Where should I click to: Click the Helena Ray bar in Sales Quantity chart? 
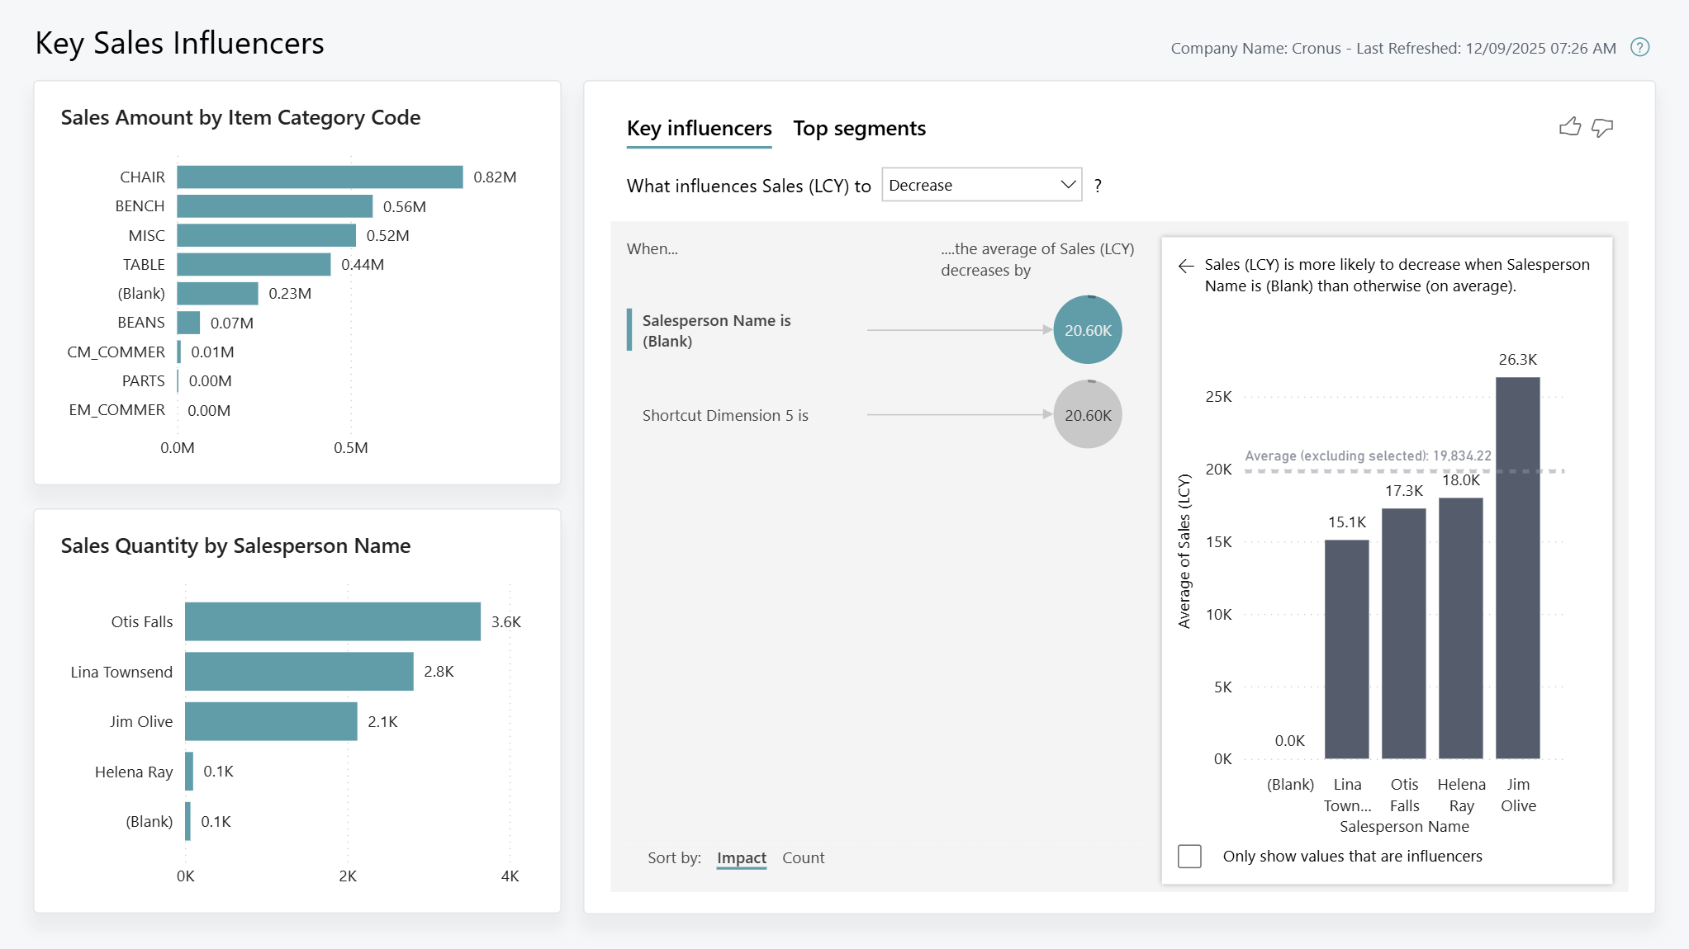[x=190, y=772]
